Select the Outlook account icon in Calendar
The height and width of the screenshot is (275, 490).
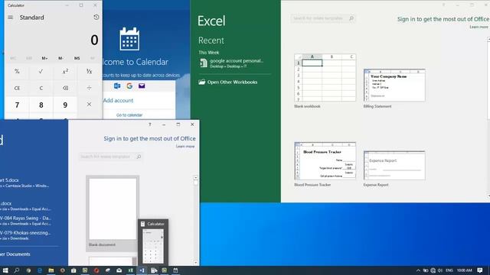117,86
